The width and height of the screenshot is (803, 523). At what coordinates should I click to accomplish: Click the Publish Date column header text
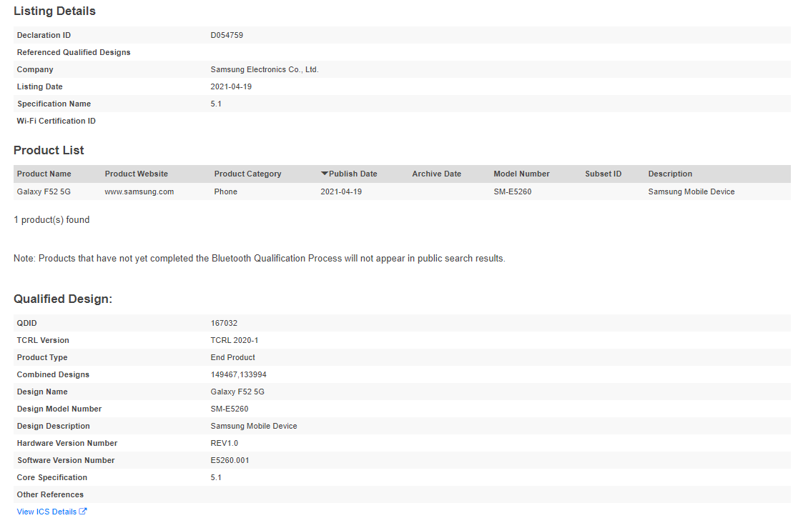pyautogui.click(x=353, y=174)
